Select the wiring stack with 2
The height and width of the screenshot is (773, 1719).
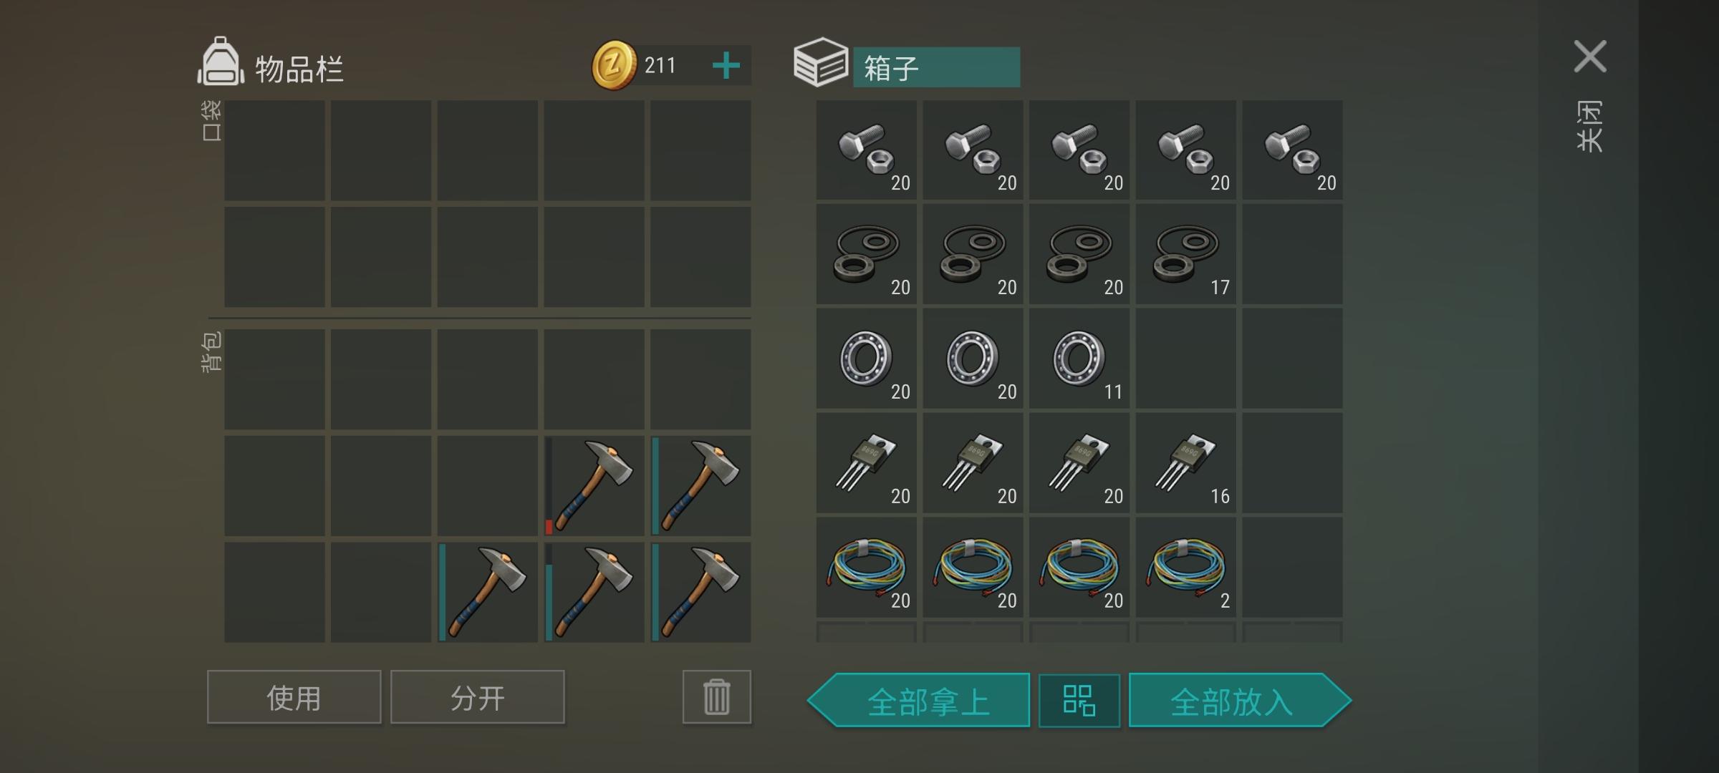point(1185,568)
